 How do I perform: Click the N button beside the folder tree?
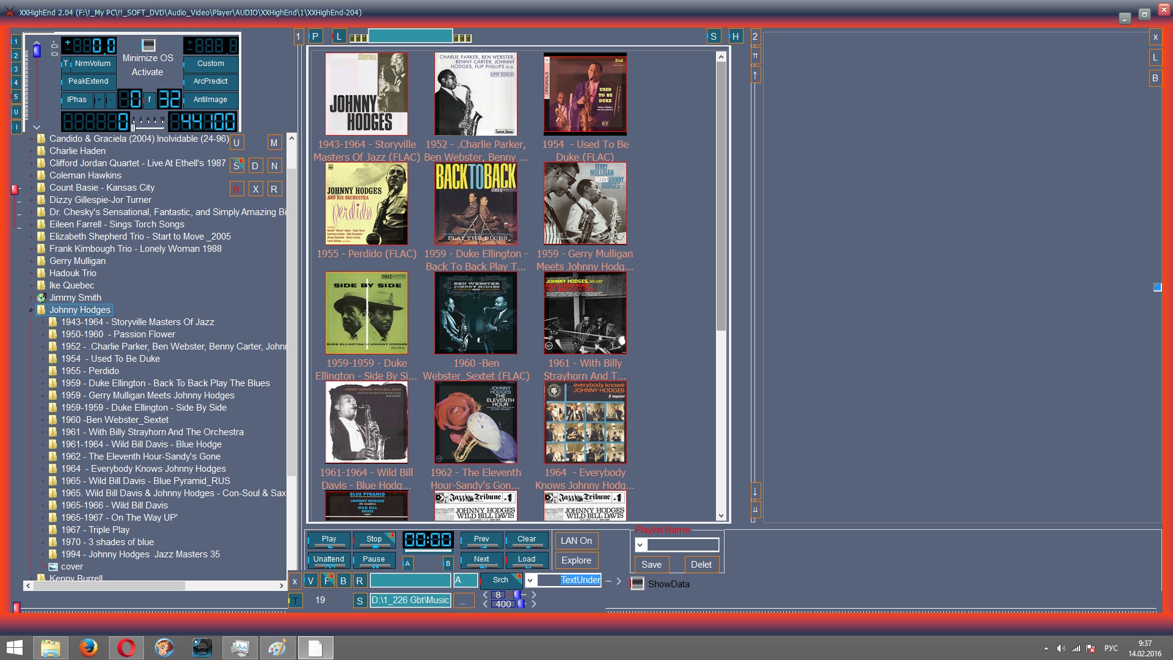(x=274, y=166)
